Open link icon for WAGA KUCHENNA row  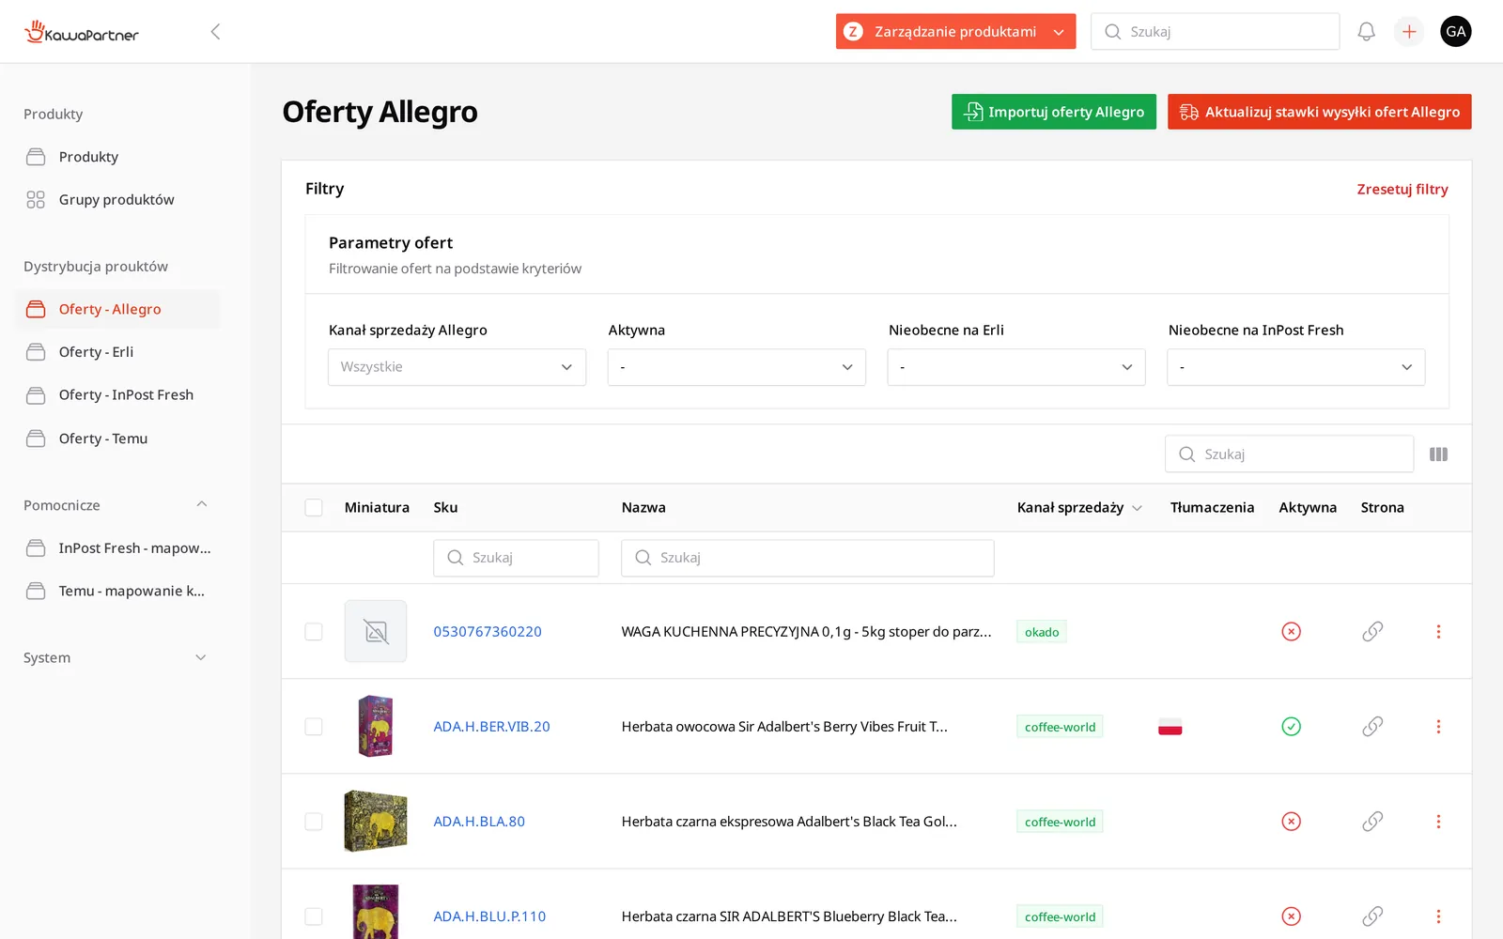(x=1372, y=632)
